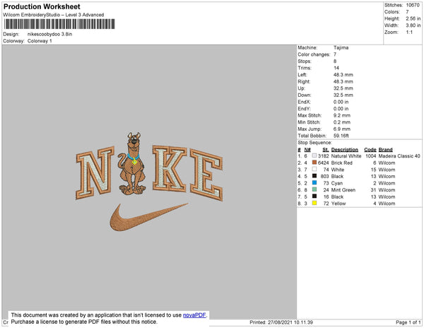The height and width of the screenshot is (328, 424).
Task: Click the stitch count '6424'
Action: coord(324,163)
